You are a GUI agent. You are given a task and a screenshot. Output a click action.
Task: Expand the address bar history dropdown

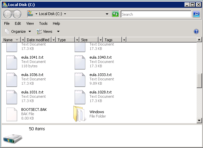[107, 14]
